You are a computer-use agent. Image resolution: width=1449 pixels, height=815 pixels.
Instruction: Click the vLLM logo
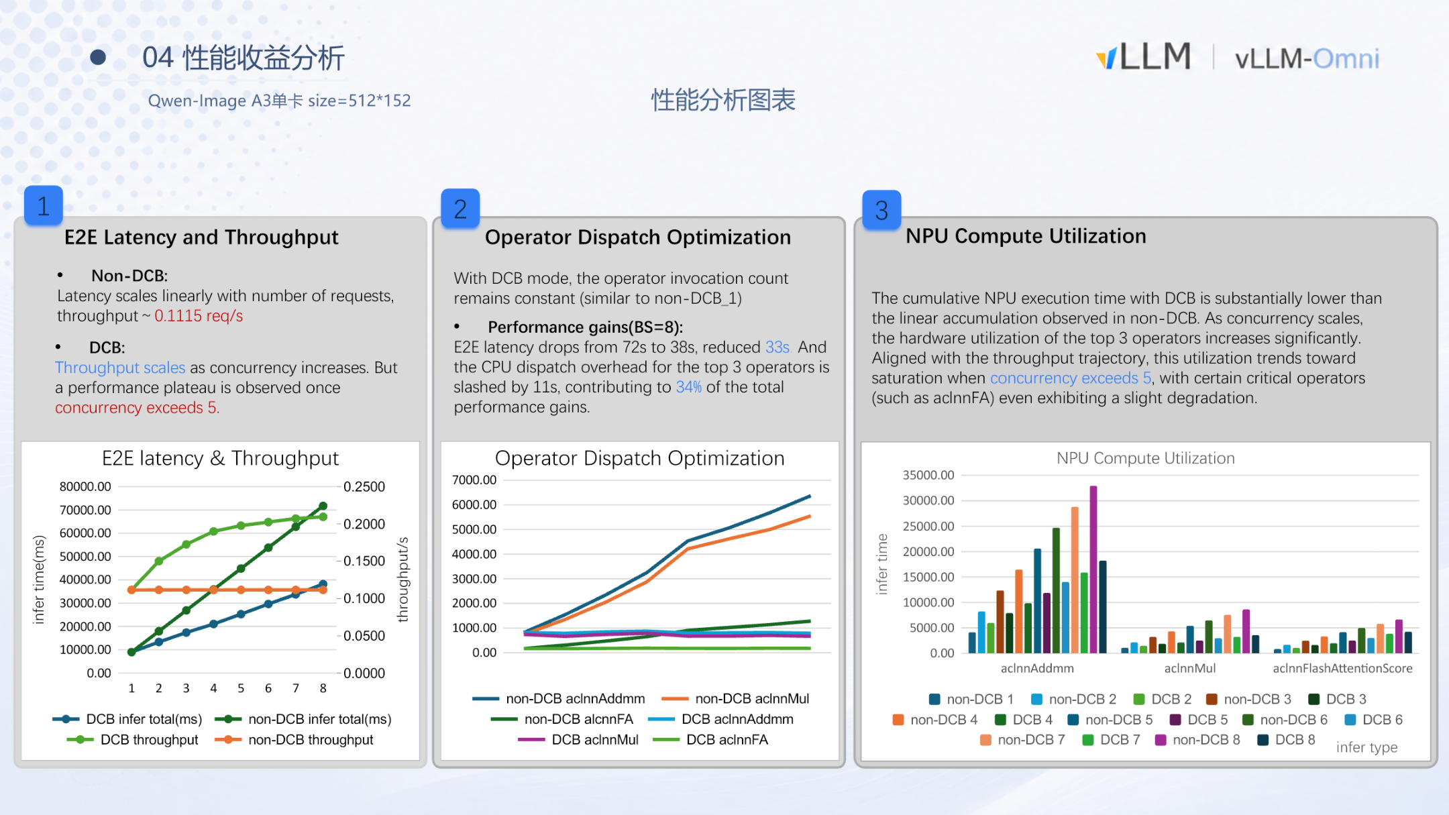pos(1143,56)
